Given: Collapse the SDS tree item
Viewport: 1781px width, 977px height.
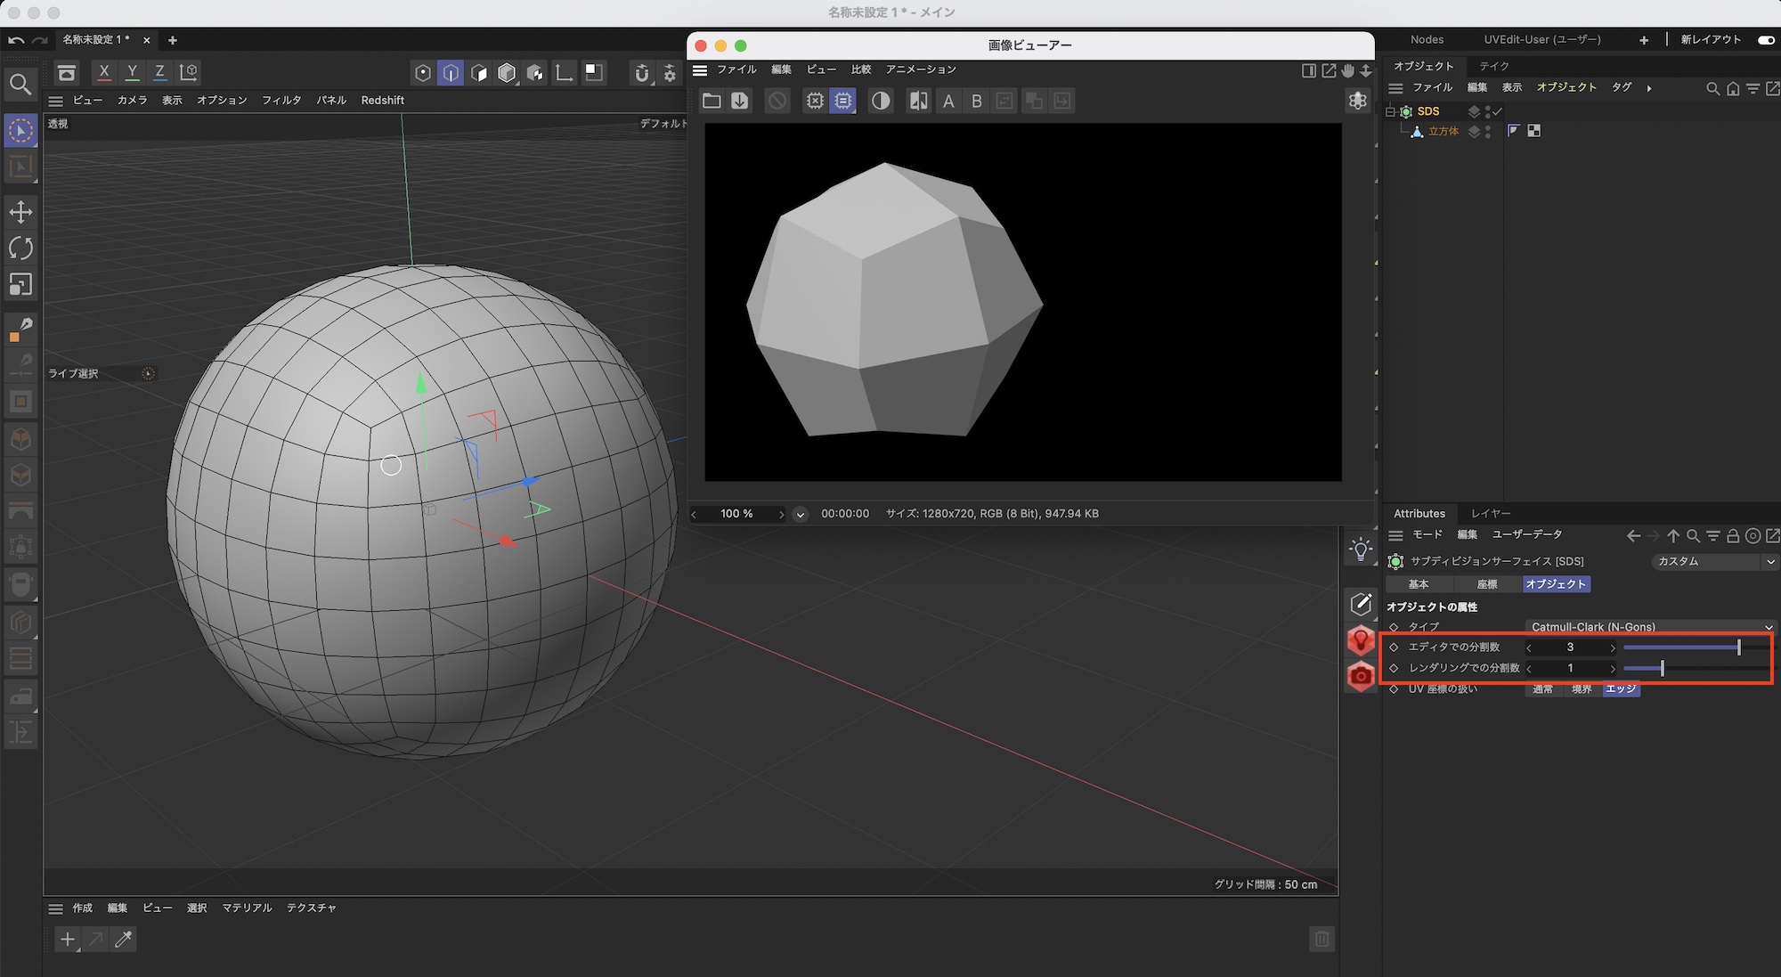Looking at the screenshot, I should click(x=1390, y=111).
